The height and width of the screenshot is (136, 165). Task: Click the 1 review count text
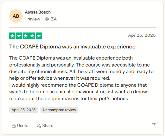click(32, 19)
